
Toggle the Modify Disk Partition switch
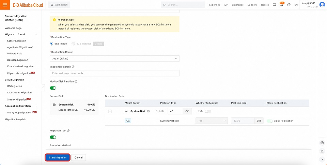(53, 88)
